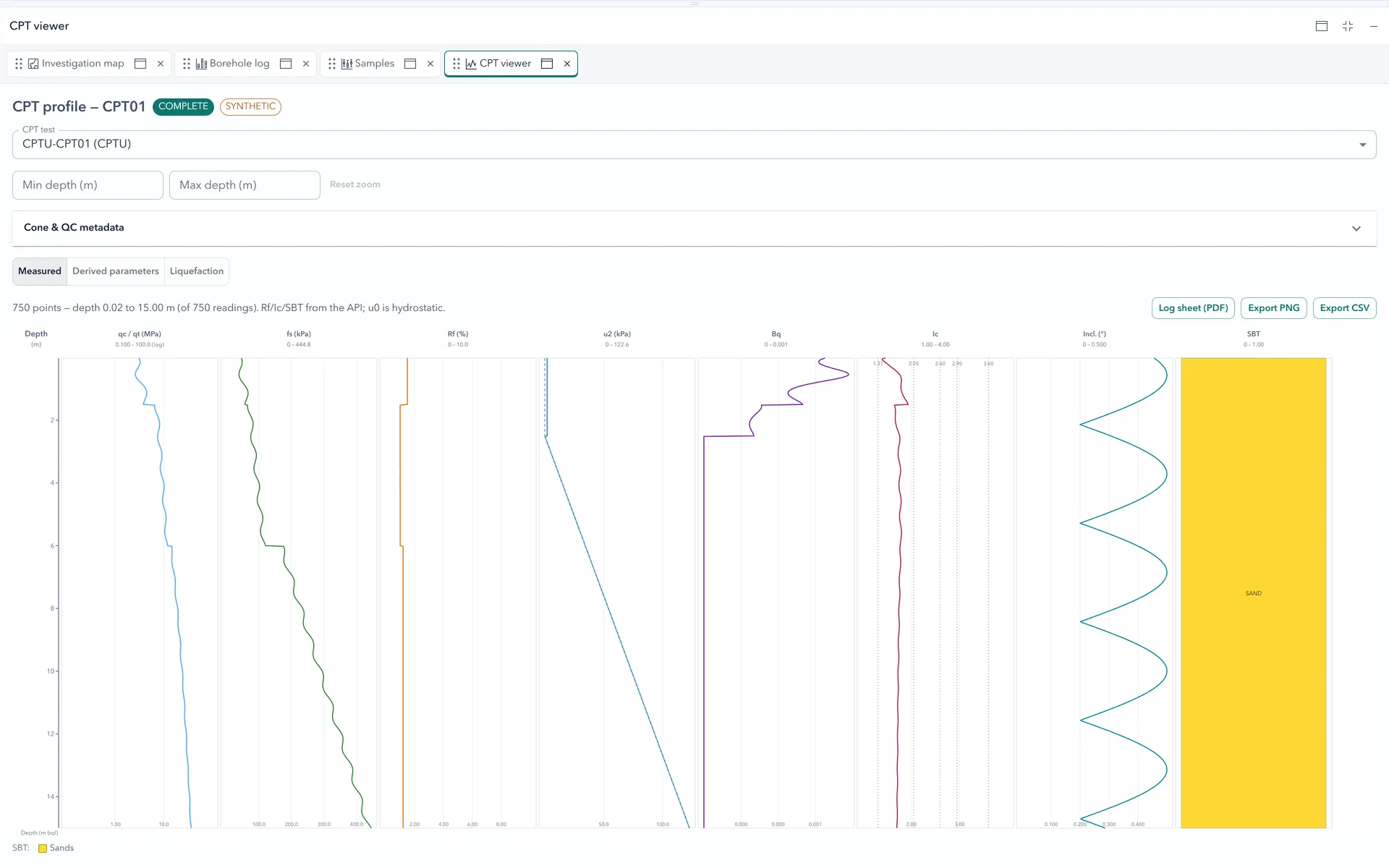Focus the Min depth (m) field

88,185
